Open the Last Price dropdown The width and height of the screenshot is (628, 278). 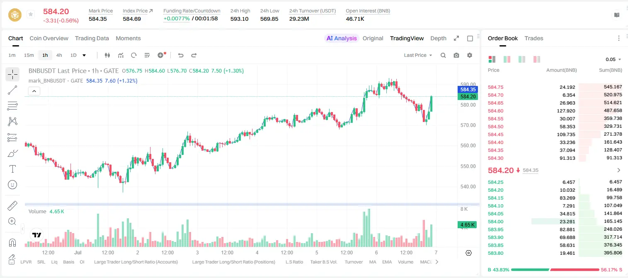click(x=418, y=55)
